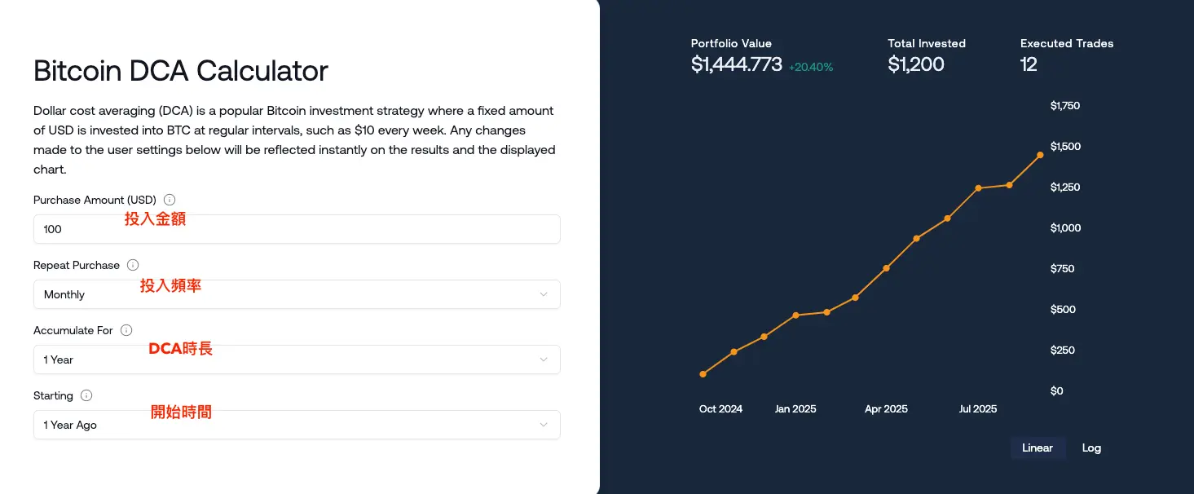Open the Accumulate For 1 Year dropdown

[297, 359]
